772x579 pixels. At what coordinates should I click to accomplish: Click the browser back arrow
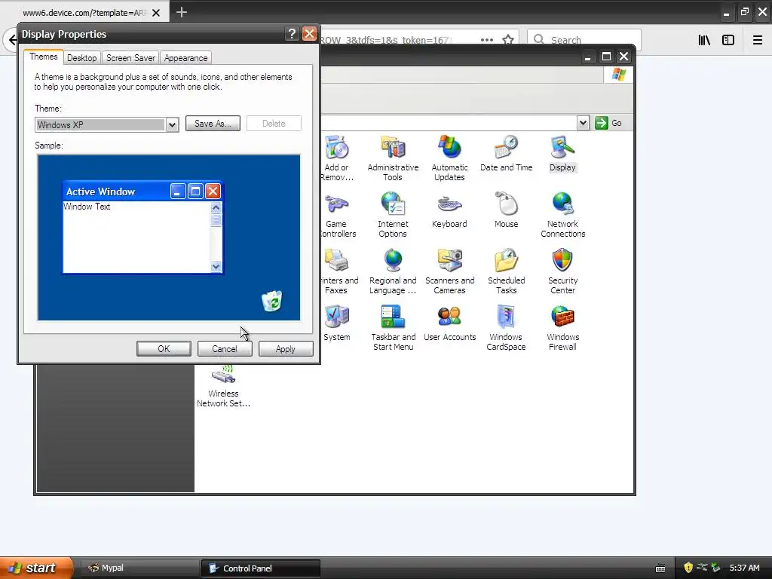click(12, 40)
